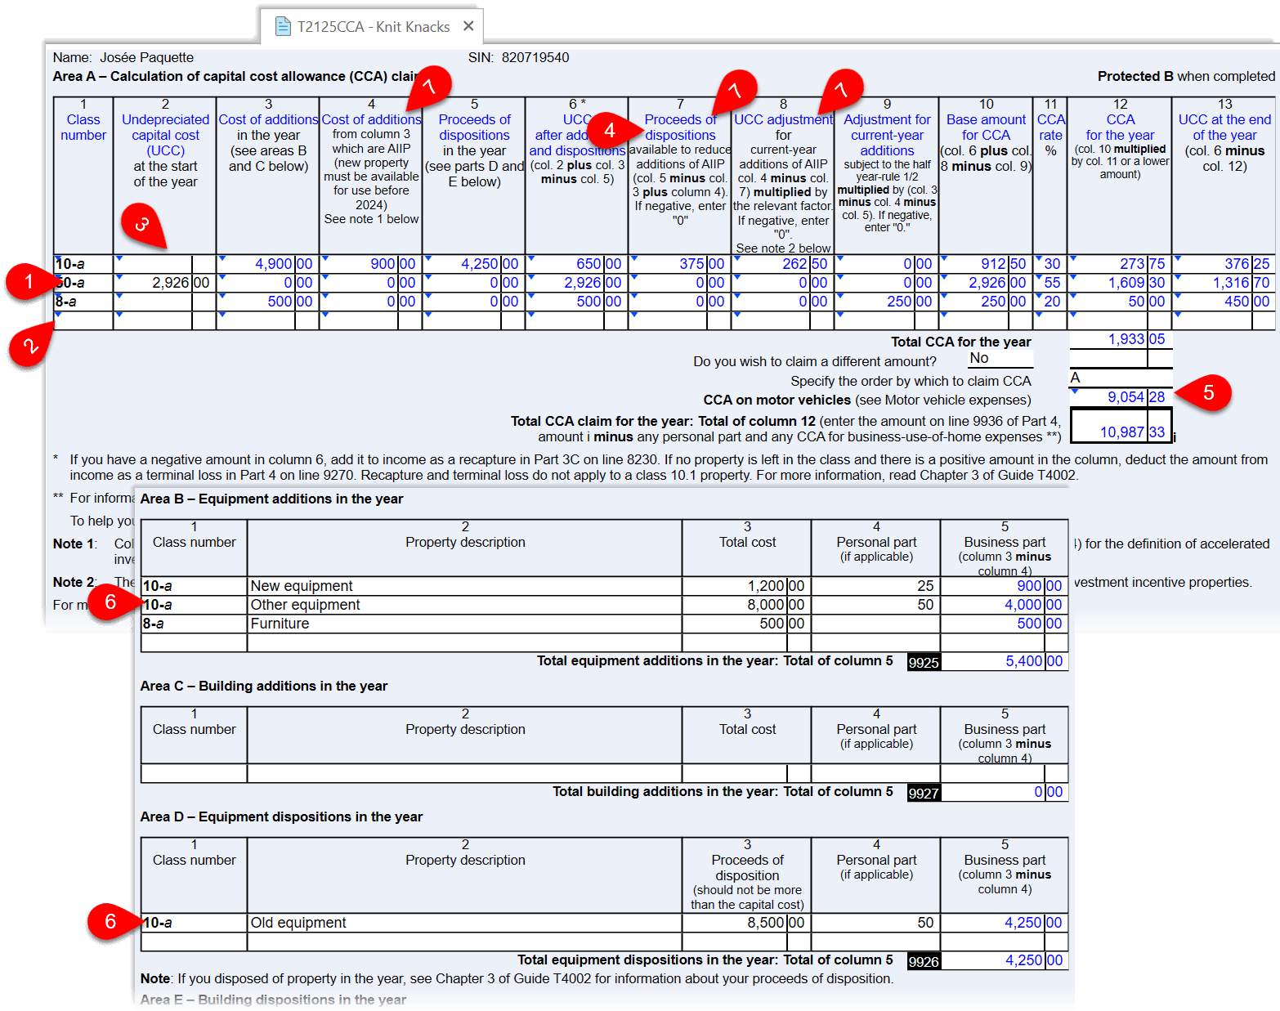This screenshot has height=1011, width=1280.
Task: Click the Total CCA for the year value 1,933.05
Action: click(1120, 339)
